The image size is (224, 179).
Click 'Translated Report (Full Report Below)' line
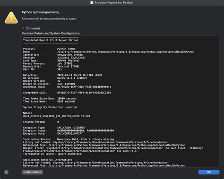pyautogui.click(x=51, y=40)
